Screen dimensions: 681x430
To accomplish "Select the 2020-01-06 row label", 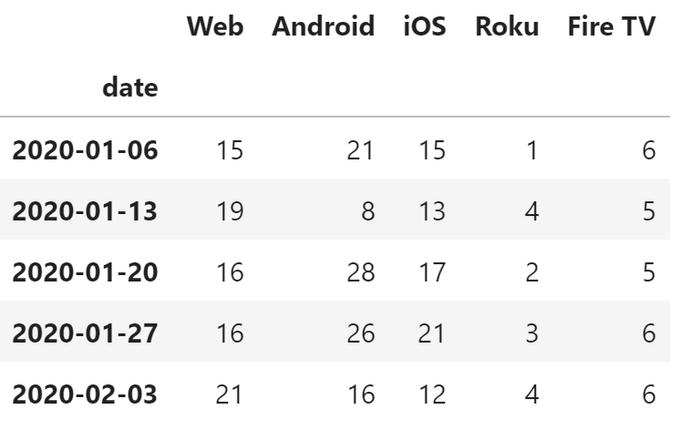I will (x=85, y=149).
